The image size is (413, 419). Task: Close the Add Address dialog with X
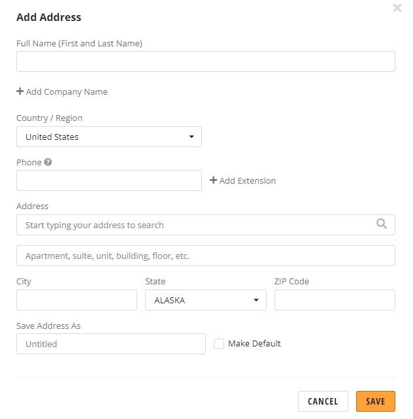[x=397, y=8]
